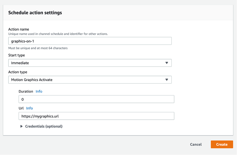
Task: Click the Duration label text
Action: click(25, 91)
